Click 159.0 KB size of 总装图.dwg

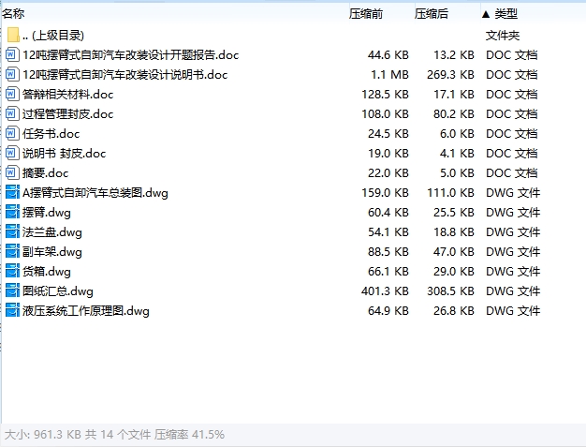click(x=385, y=193)
